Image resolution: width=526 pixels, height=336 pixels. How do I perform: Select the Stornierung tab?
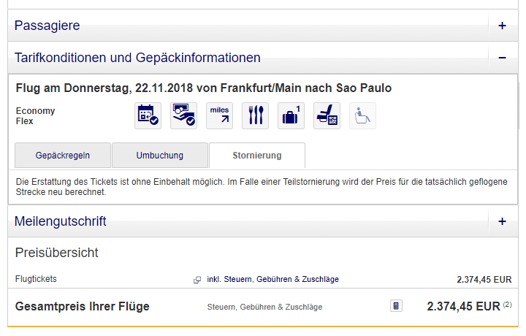[x=257, y=156]
